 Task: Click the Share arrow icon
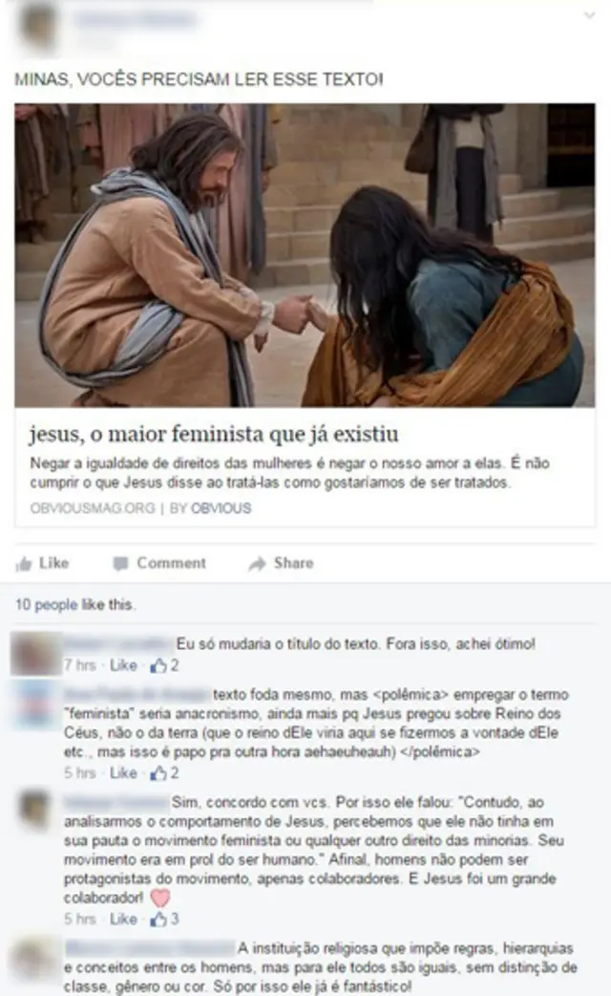click(x=257, y=563)
